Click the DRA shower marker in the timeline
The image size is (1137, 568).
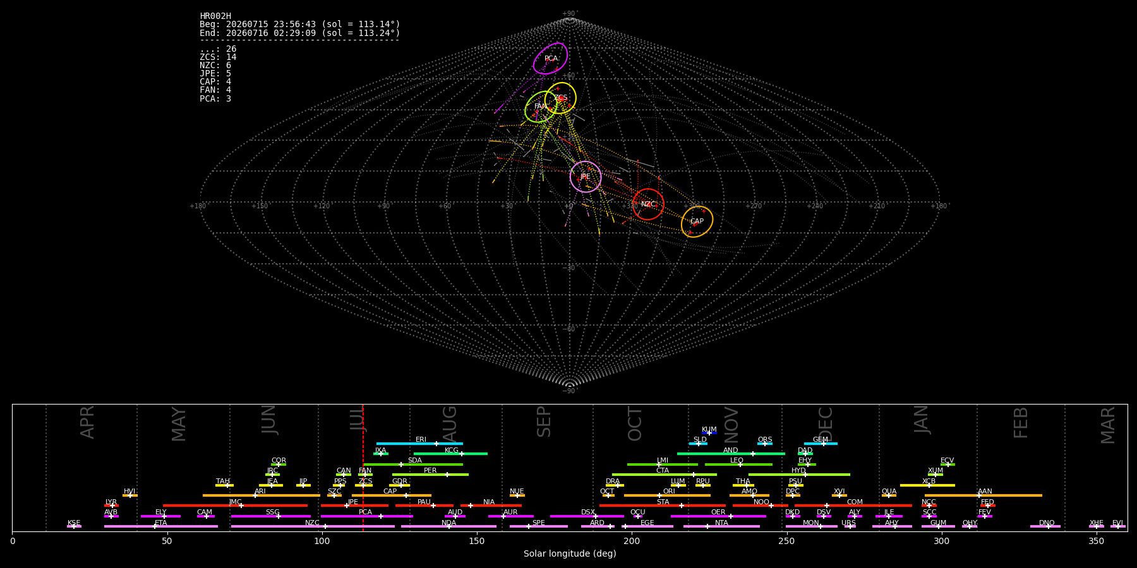tap(615, 485)
